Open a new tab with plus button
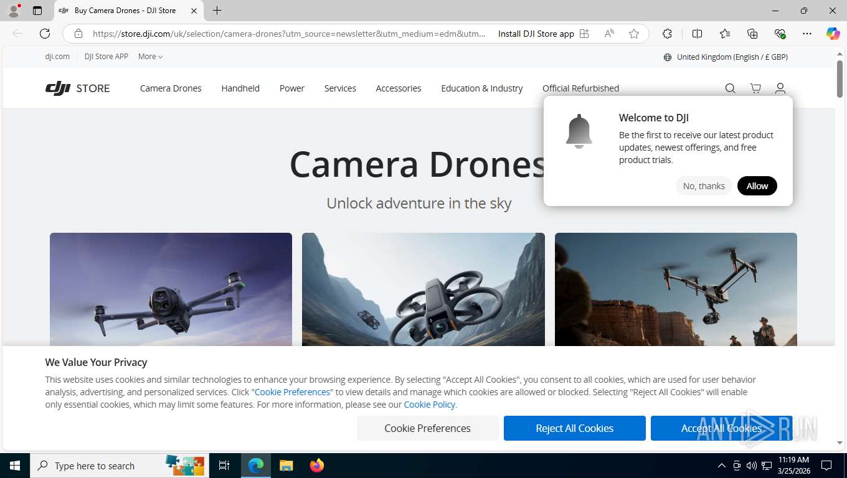The width and height of the screenshot is (847, 478). pos(217,11)
